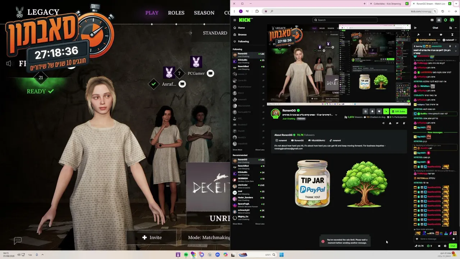Expand the stream title chevron
This screenshot has height=259, width=460.
(x=336, y=115)
